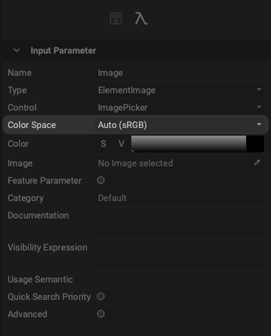Click the Quick Search Priority label
Viewport: 271px width, 336px height.
click(49, 297)
